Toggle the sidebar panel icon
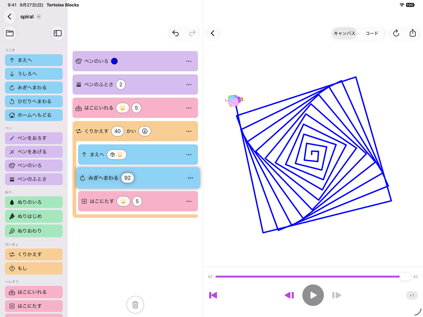 58,33
